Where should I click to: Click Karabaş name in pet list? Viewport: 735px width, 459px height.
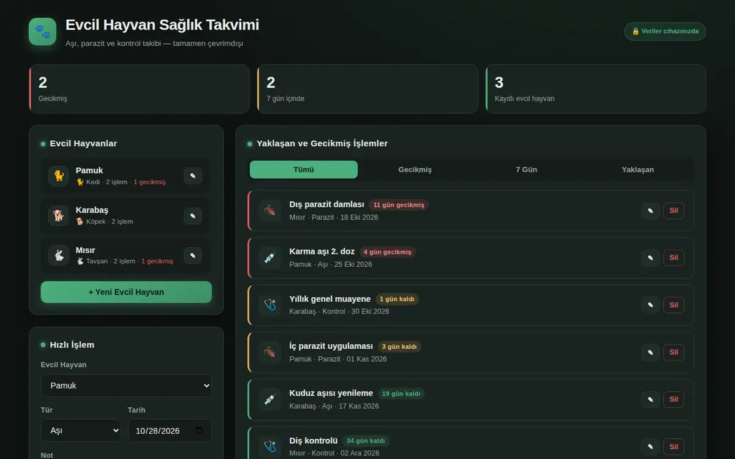(92, 210)
